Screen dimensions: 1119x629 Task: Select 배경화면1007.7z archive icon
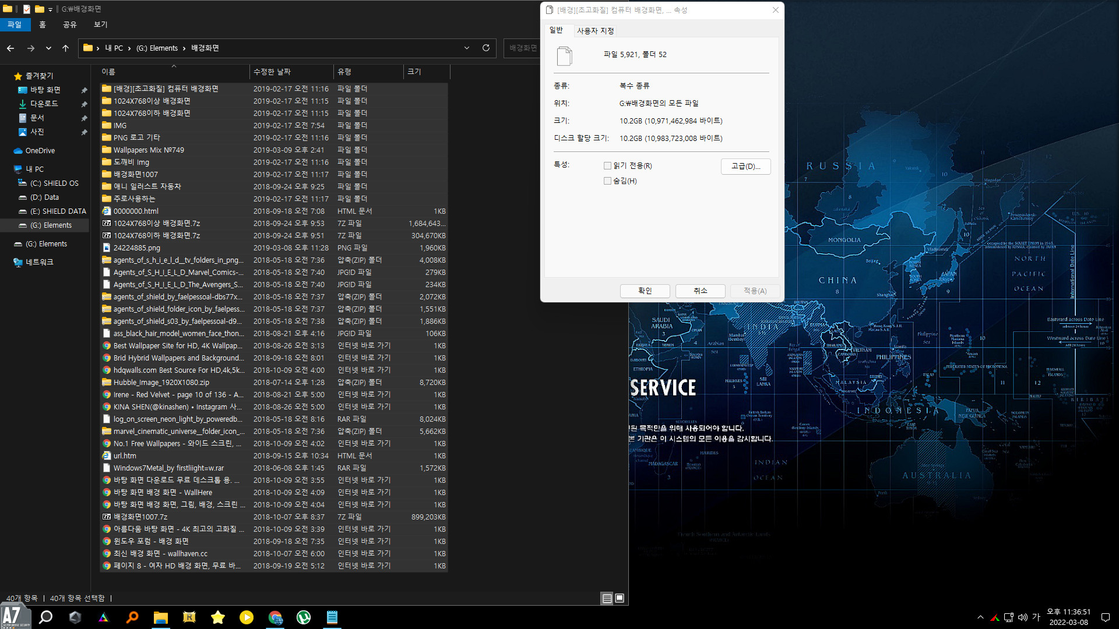107,517
